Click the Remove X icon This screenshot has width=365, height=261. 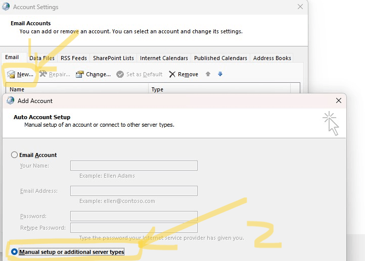pos(172,74)
